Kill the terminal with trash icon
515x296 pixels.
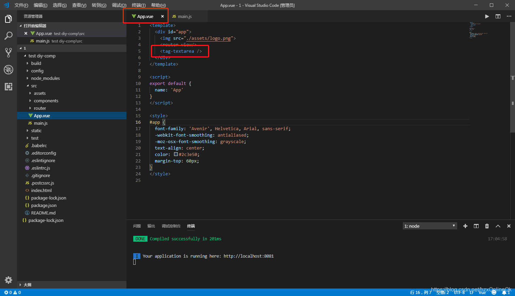tap(487, 226)
